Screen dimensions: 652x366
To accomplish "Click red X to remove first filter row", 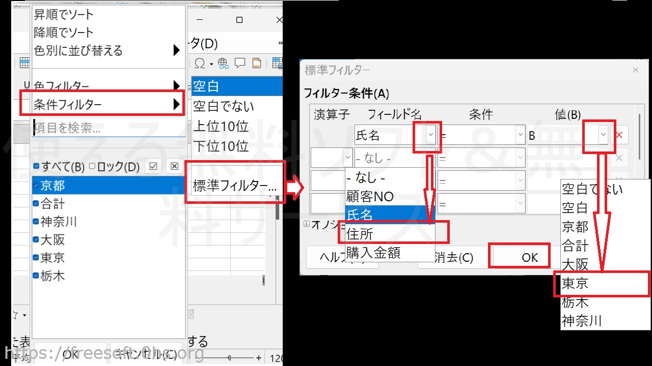I will pyautogui.click(x=619, y=135).
